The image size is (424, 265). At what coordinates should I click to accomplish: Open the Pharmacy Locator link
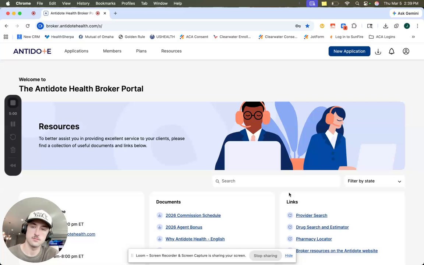point(314,239)
